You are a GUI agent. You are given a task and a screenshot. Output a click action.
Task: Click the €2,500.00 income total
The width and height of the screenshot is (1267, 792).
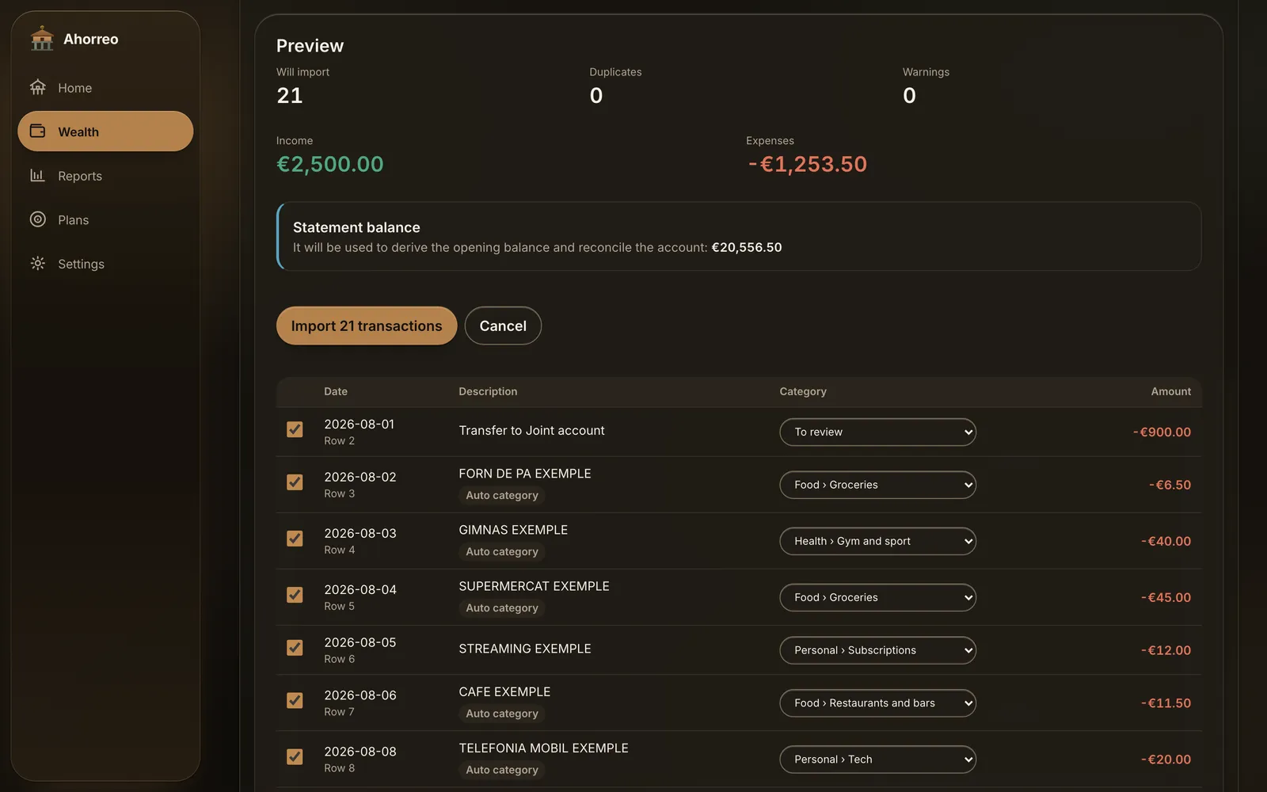tap(330, 164)
